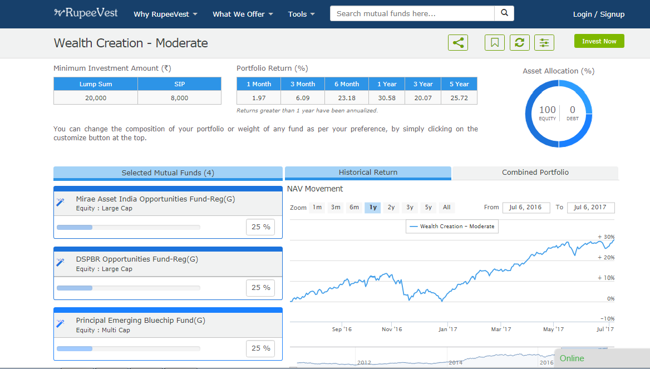Click the search magnifier icon
The width and height of the screenshot is (650, 369).
pyautogui.click(x=504, y=13)
